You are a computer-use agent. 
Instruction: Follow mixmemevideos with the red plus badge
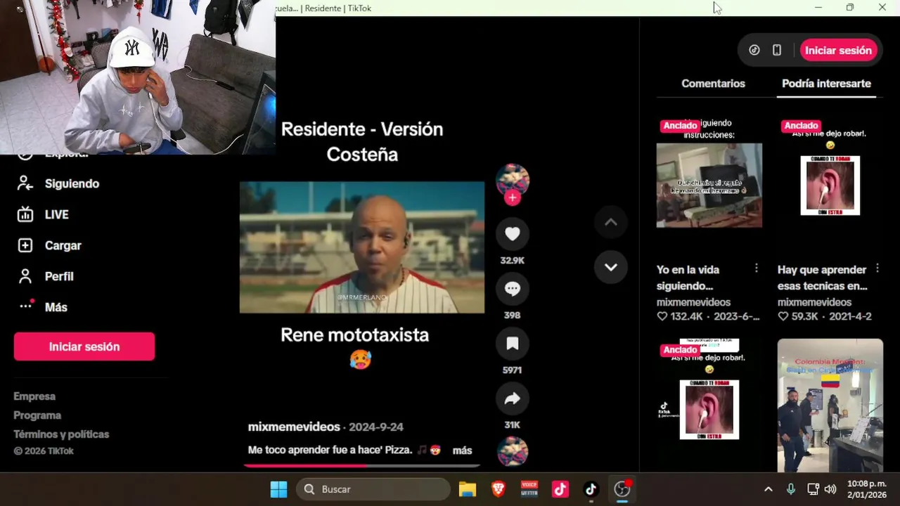[512, 197]
